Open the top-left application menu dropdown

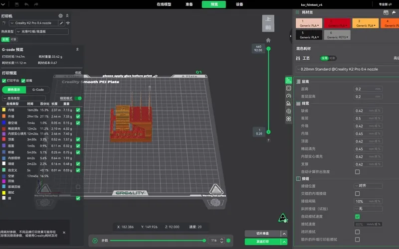pyautogui.click(x=3, y=4)
